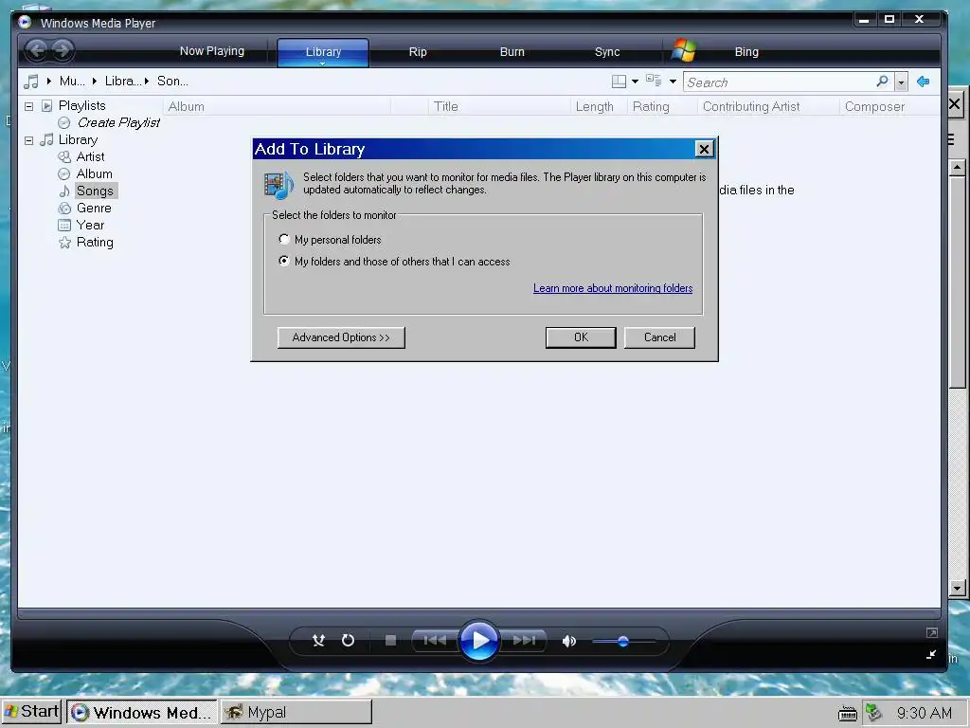Screen dimensions: 970x728
Task: Click the Windows flag logo icon
Action: pyautogui.click(x=684, y=51)
